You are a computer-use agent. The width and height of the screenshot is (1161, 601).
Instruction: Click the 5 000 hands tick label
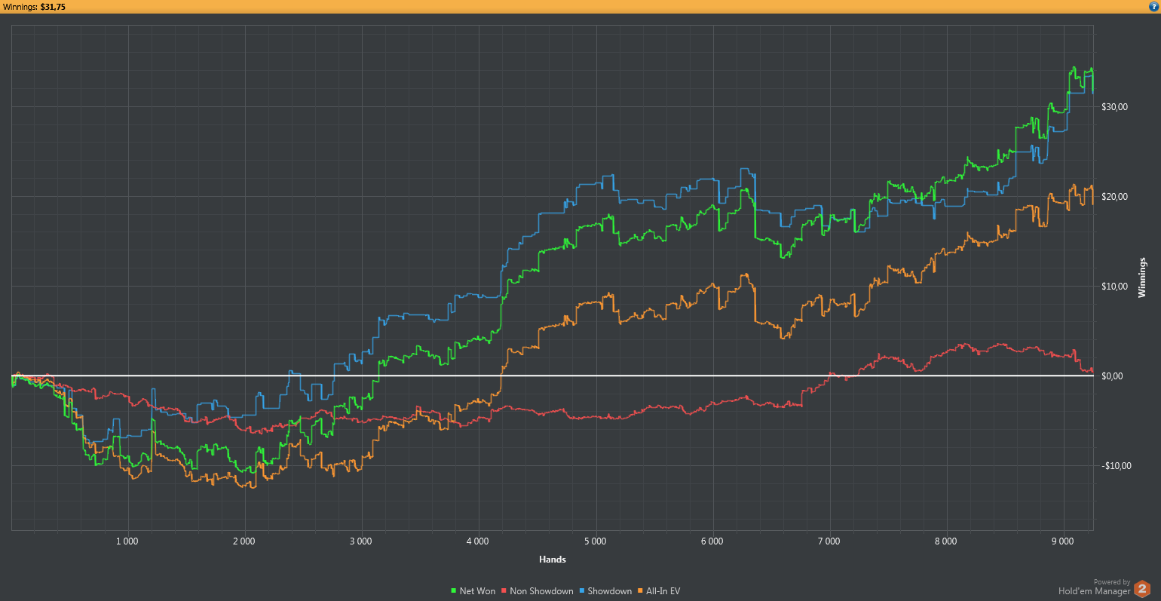pos(595,541)
